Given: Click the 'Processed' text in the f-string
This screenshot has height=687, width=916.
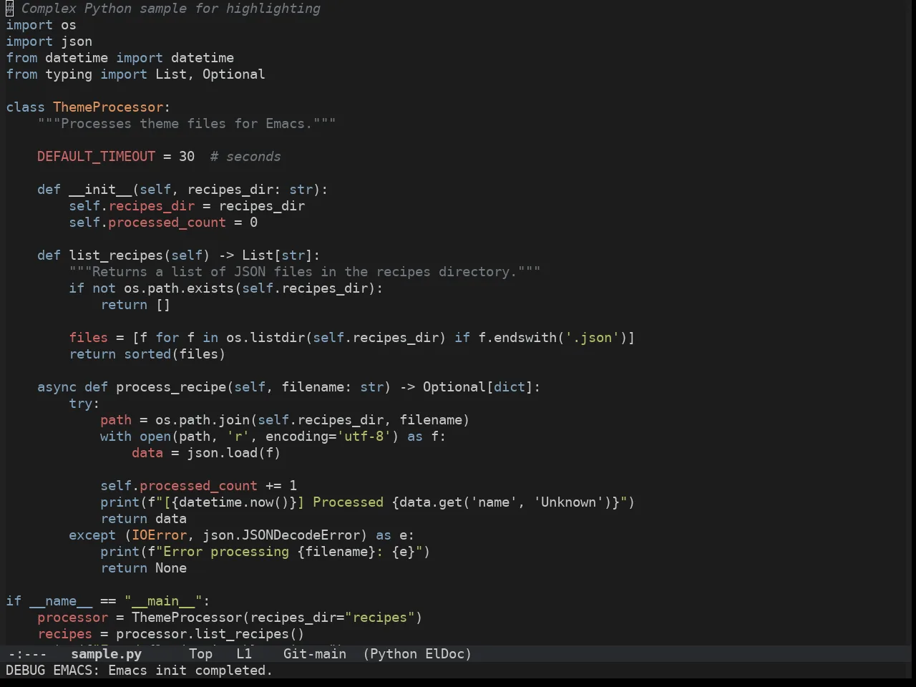Looking at the screenshot, I should coord(348,502).
